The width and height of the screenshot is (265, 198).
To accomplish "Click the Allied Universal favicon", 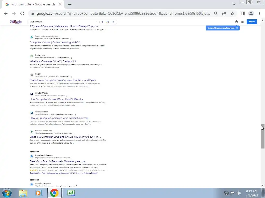I will pyautogui.click(x=32, y=113).
